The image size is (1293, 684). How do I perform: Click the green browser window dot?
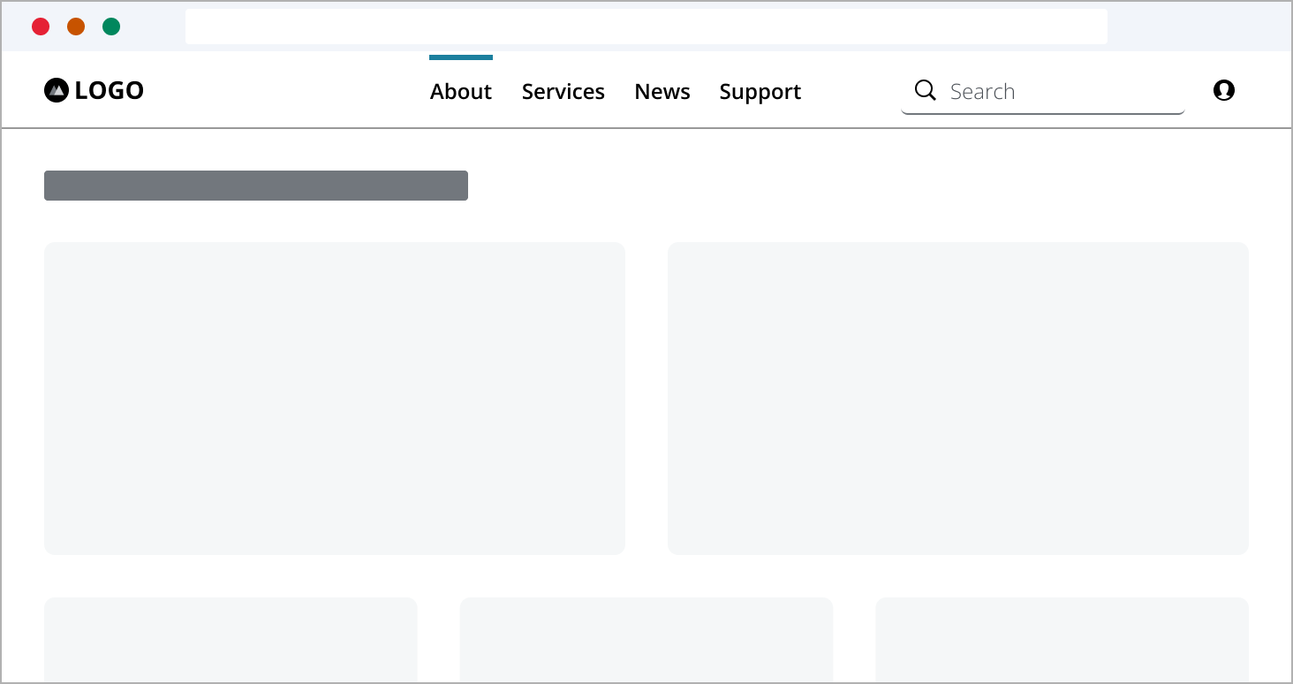[x=111, y=27]
